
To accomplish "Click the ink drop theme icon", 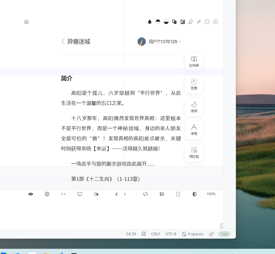I will pyautogui.click(x=150, y=22).
